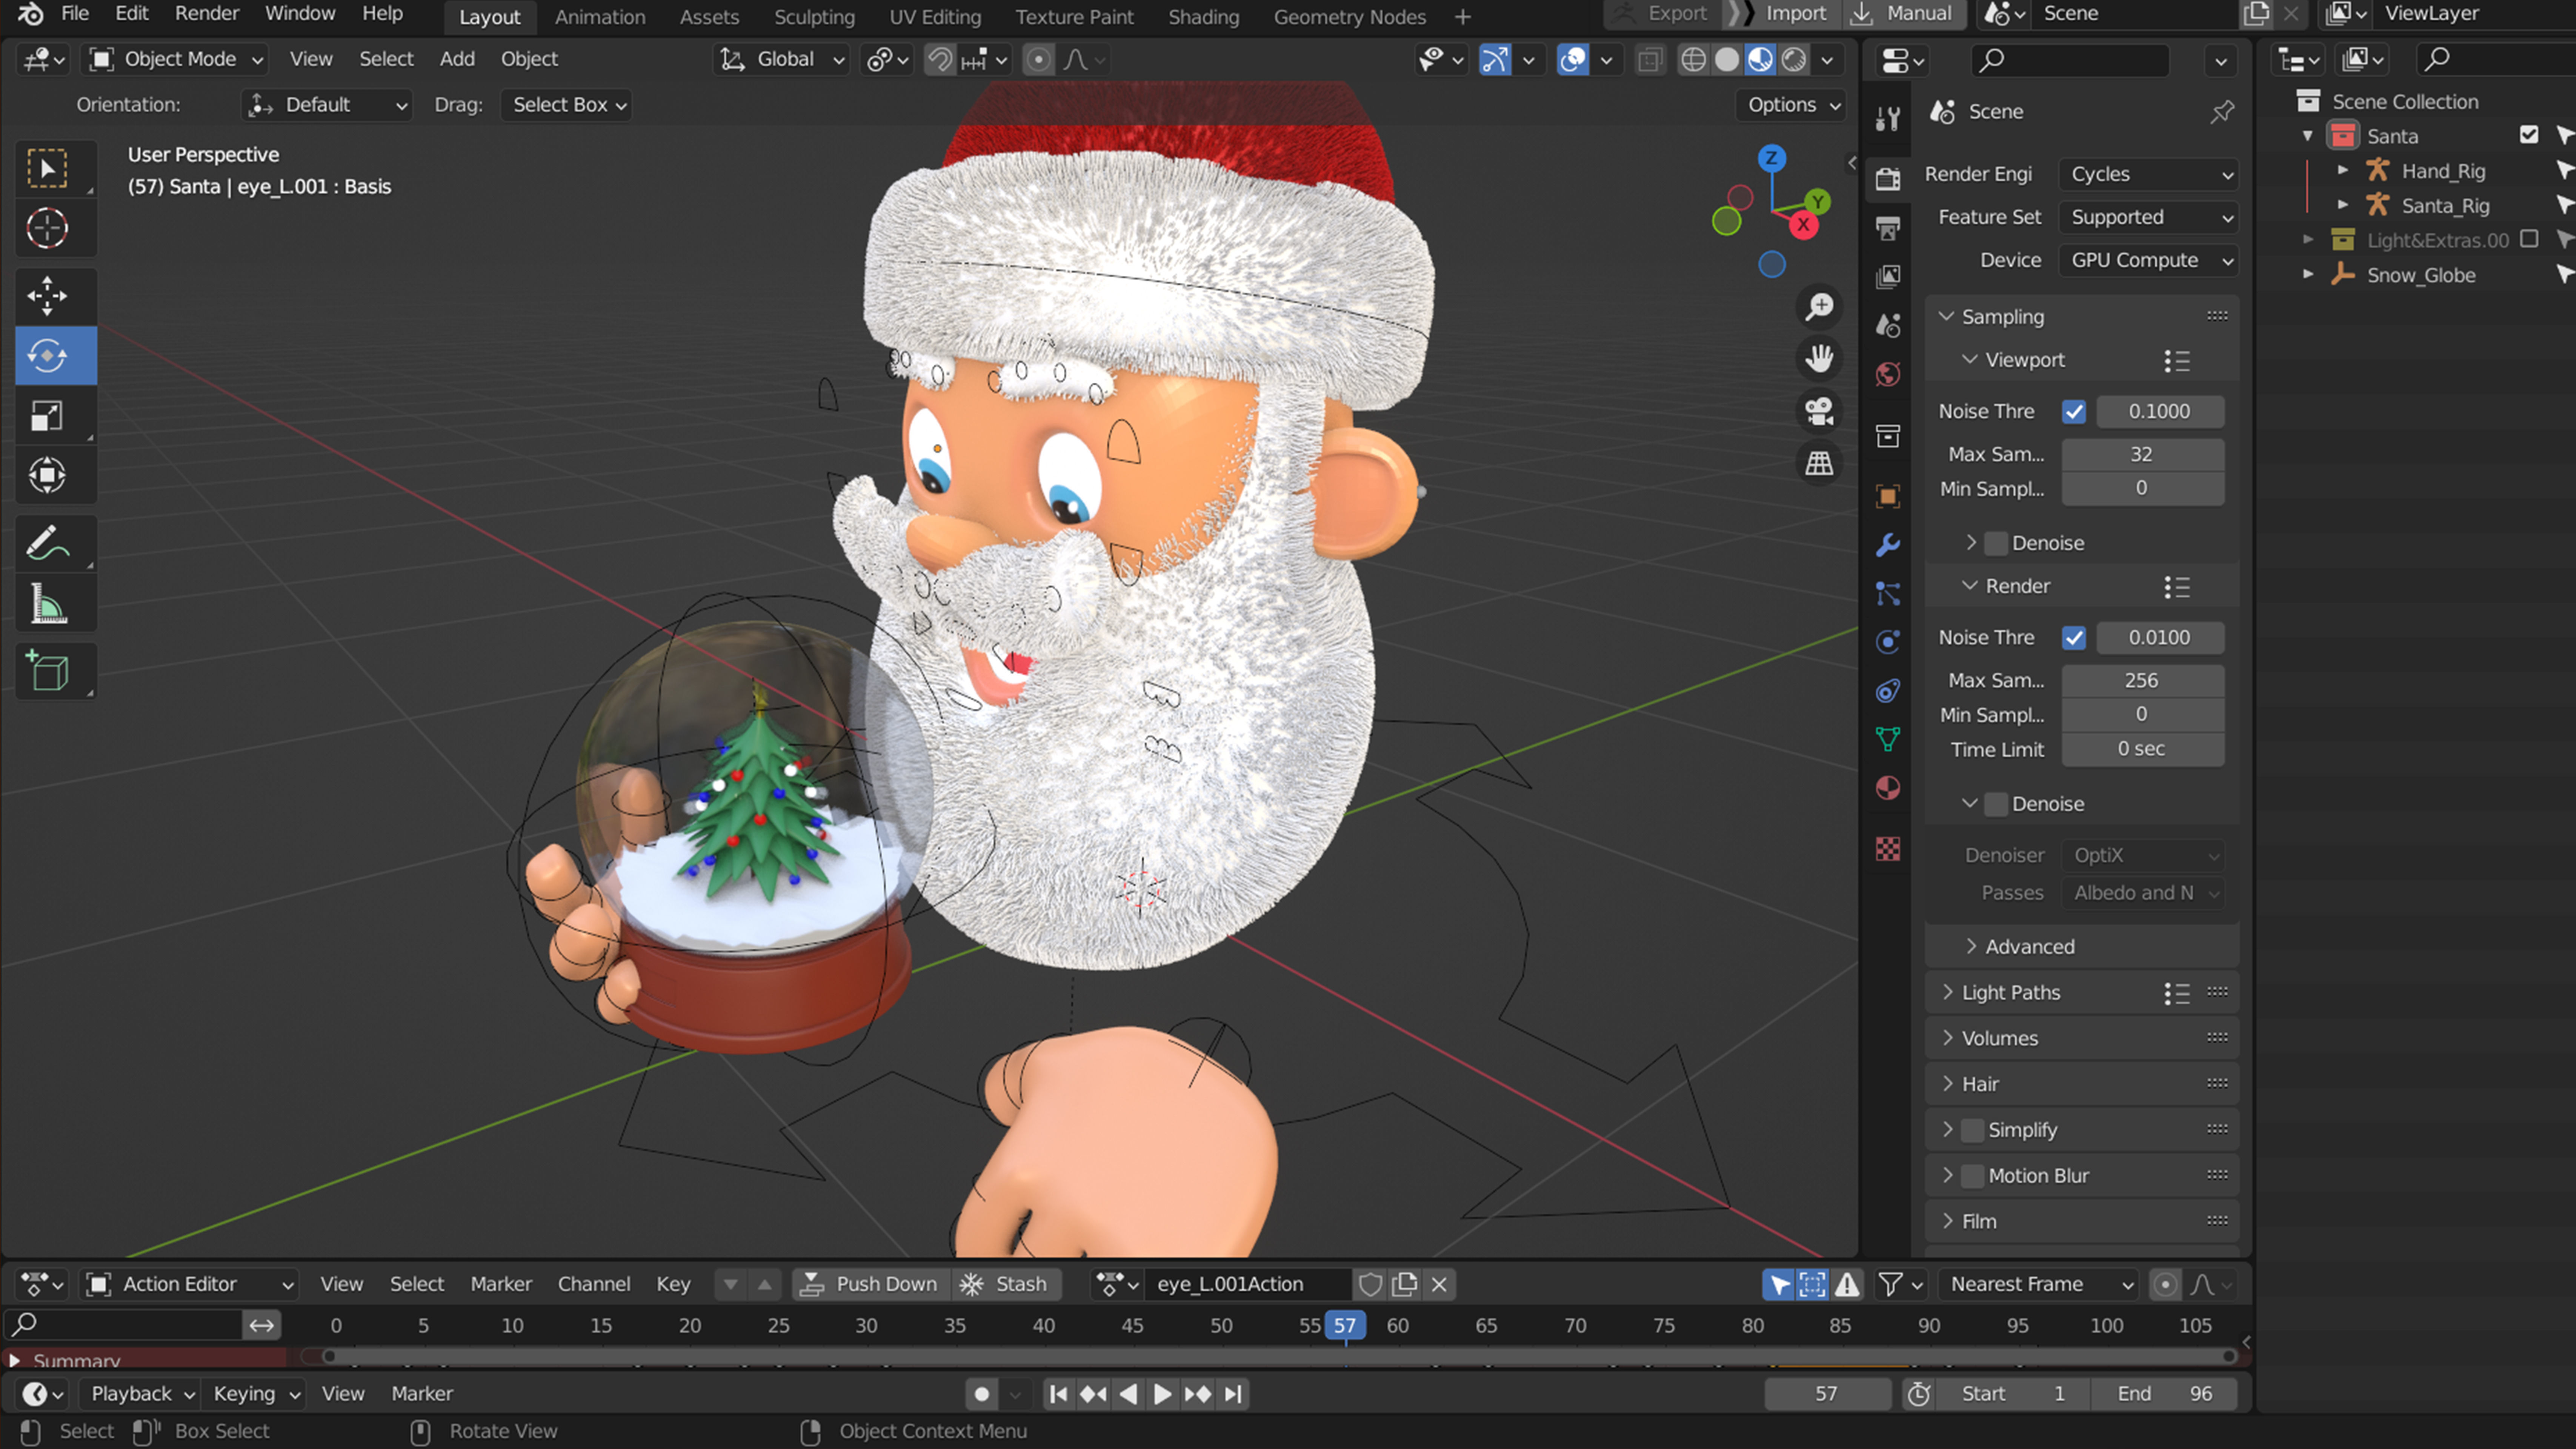The height and width of the screenshot is (1449, 2576).
Task: Choose the Measure tool
Action: click(x=47, y=604)
